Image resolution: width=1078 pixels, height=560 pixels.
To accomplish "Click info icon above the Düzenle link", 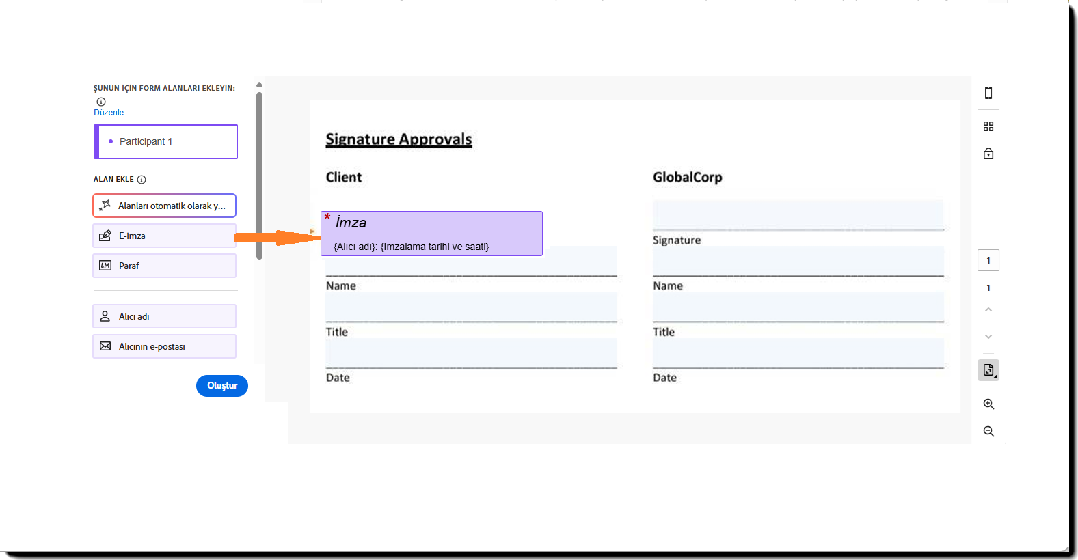I will (101, 102).
